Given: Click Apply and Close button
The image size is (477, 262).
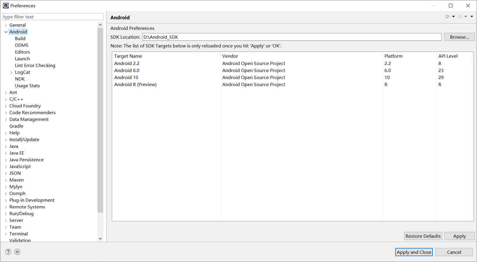Looking at the screenshot, I should (414, 252).
